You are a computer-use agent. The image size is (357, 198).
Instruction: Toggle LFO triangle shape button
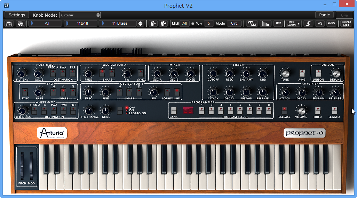click(63, 92)
